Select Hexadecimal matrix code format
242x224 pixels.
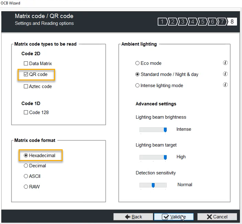coord(26,156)
